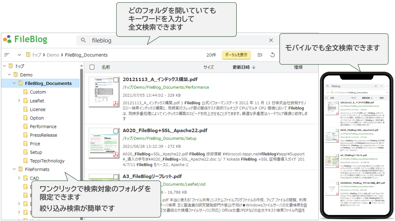This screenshot has width=395, height=221.
Task: Collapse the Demo node in the folder tree
Action: [9, 75]
